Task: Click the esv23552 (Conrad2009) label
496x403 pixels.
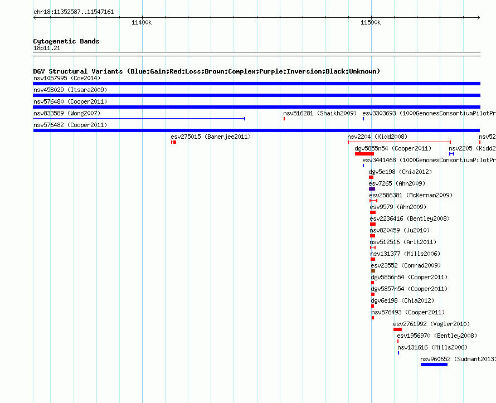Action: click(406, 265)
